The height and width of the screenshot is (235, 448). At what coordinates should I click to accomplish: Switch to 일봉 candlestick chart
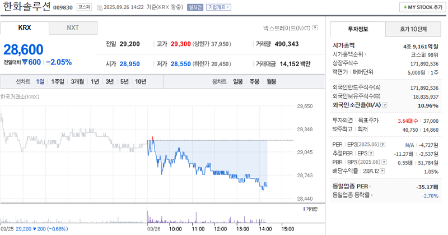point(238,81)
